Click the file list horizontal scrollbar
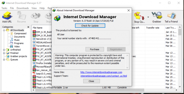Screen dimensions: 184x94 pos(90,90)
